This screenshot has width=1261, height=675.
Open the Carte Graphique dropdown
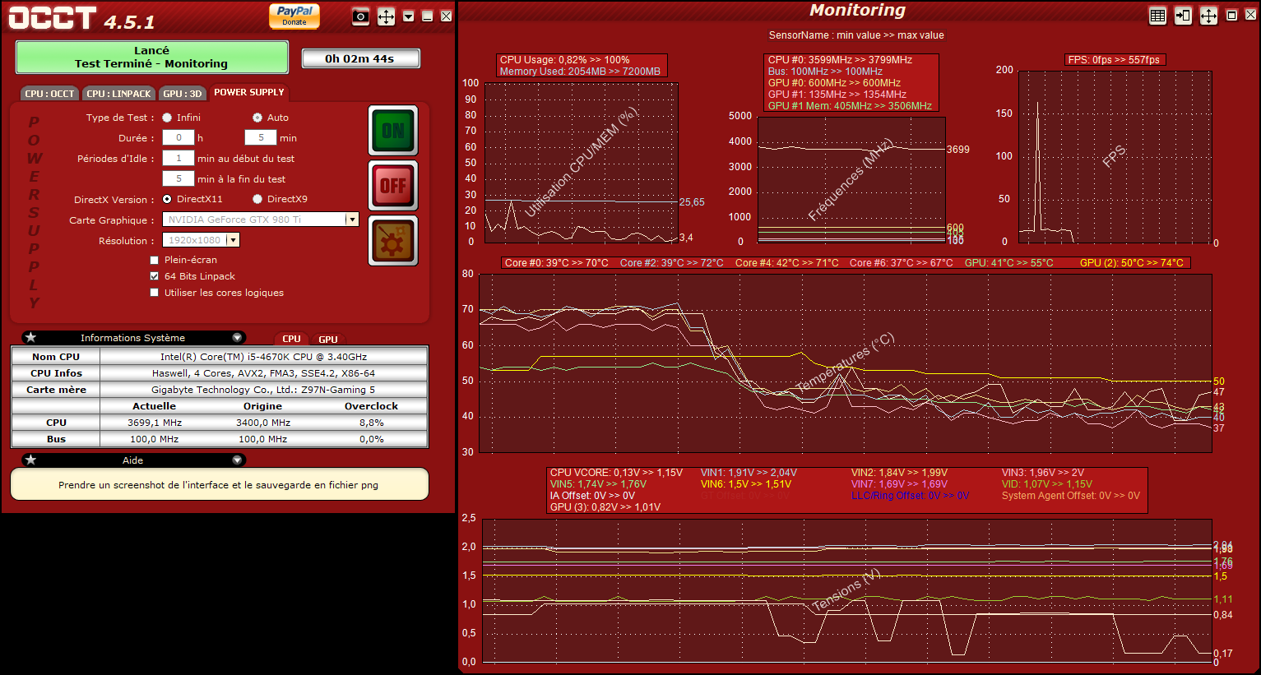click(261, 220)
